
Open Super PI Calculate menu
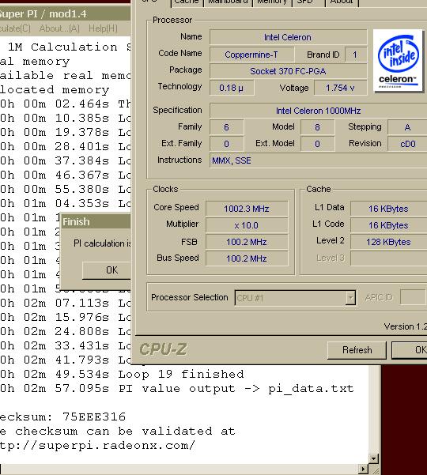[x=15, y=28]
